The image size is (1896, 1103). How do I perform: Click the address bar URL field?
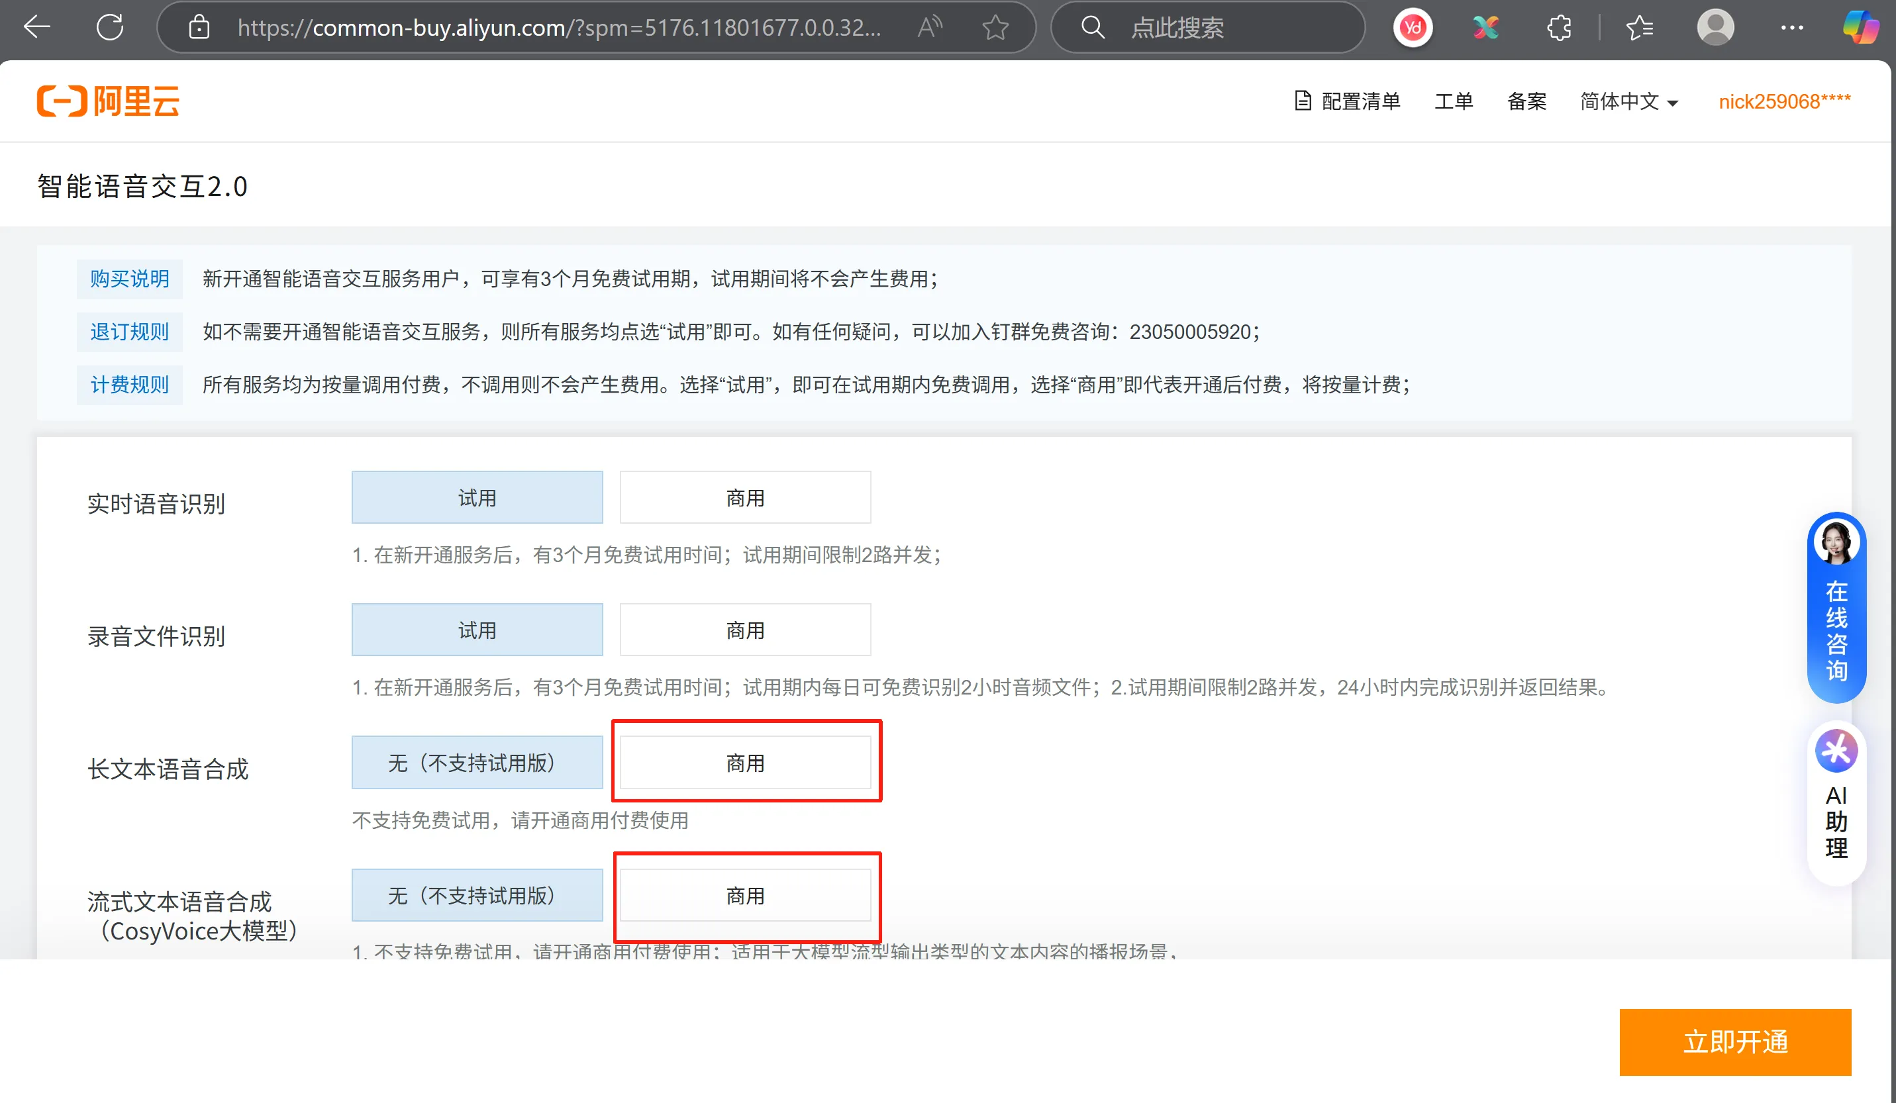pos(558,28)
